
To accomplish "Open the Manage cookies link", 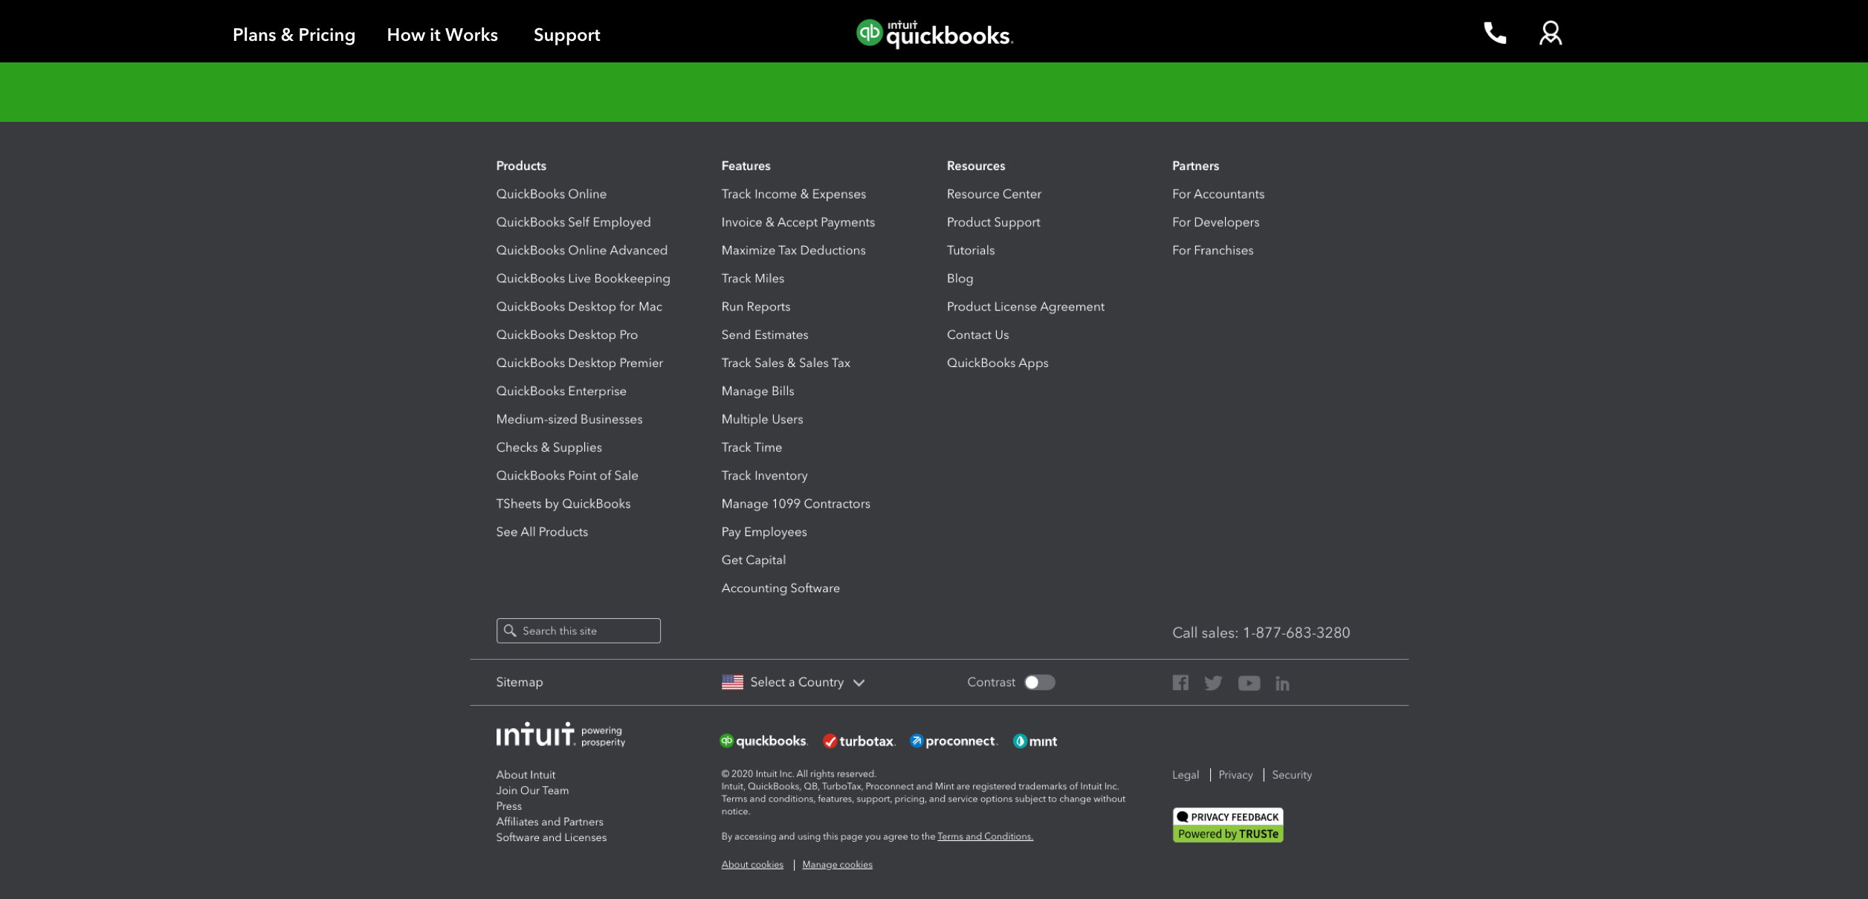I will click(837, 865).
